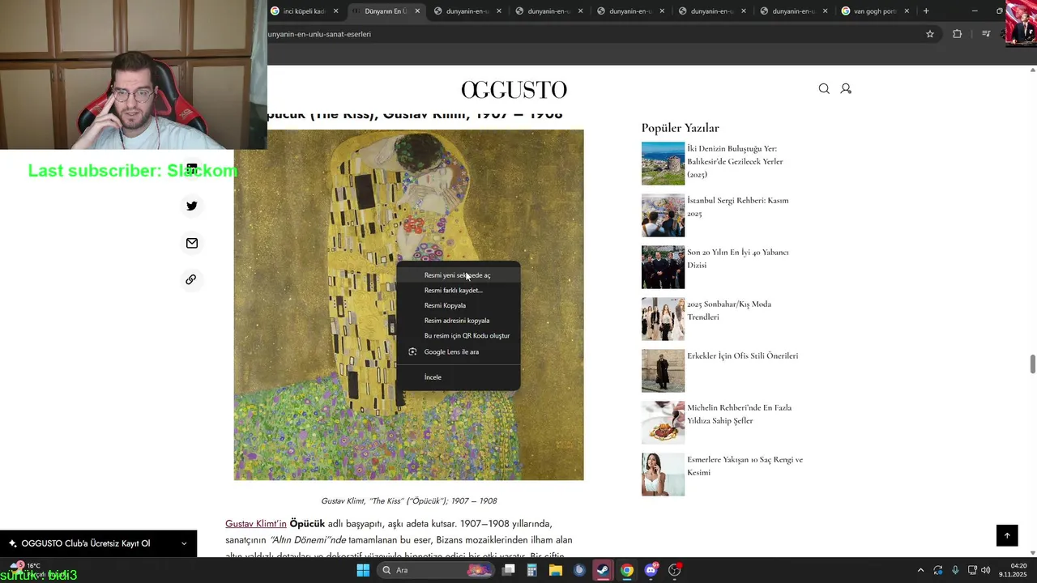This screenshot has height=583, width=1037.
Task: Open Chrome extensions puzzle icon
Action: 958,34
